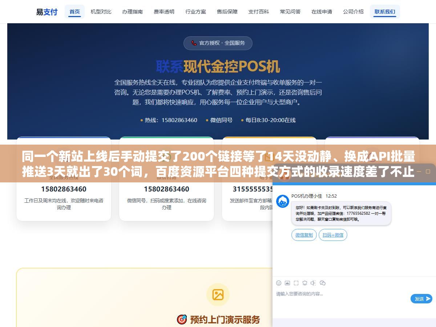This screenshot has height=327, width=436.
Task: Send the chat message with 发送
Action: pos(421,299)
